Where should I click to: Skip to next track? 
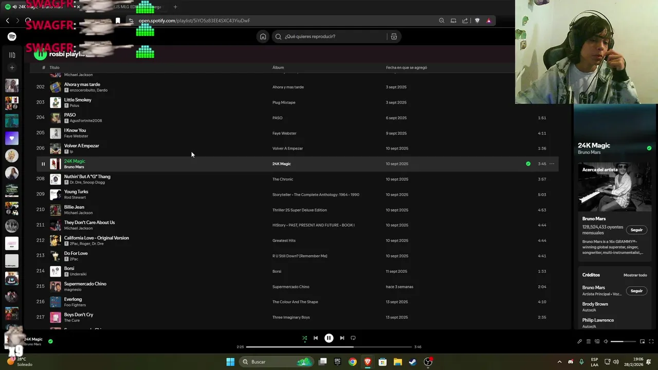342,338
